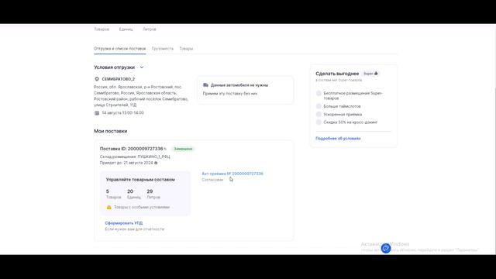Click the Согласован status under the act link

212,180
